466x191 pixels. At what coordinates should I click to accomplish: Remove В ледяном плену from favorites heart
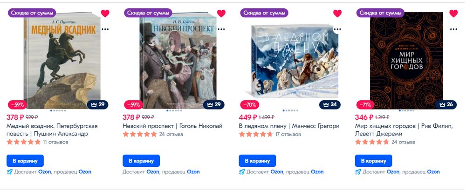coord(337,14)
